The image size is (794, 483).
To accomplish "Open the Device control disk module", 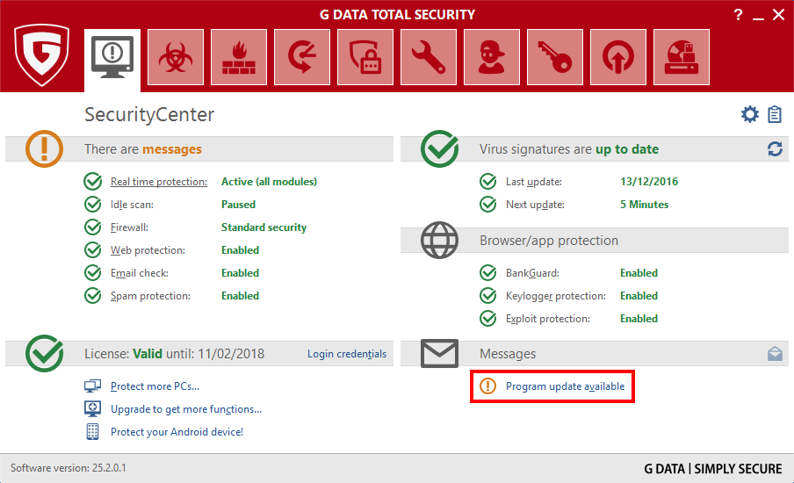I will (682, 57).
